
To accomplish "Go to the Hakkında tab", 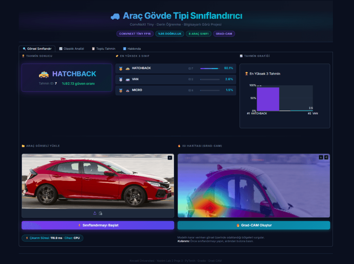I will coord(132,49).
